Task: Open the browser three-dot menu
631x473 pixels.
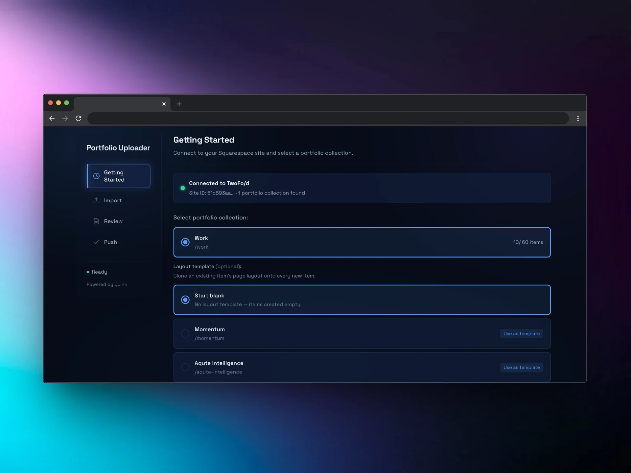Action: (578, 118)
